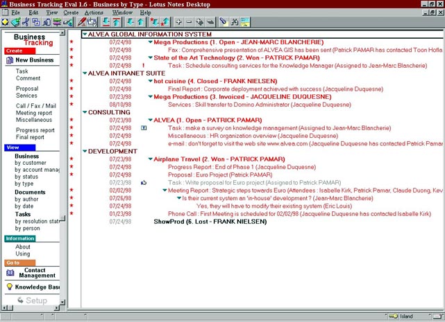Open Setup in the navigator
This screenshot has height=322, width=445.
coord(33,301)
